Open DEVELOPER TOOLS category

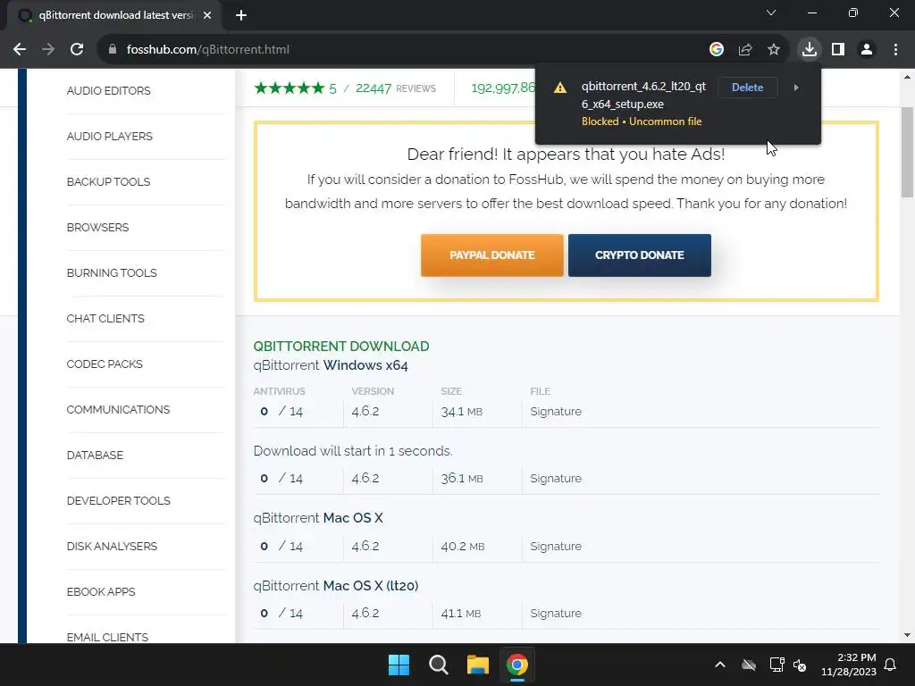pyautogui.click(x=119, y=500)
